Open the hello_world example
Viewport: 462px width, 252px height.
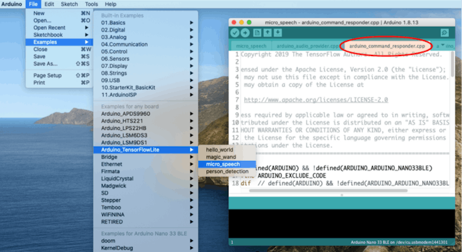point(227,150)
